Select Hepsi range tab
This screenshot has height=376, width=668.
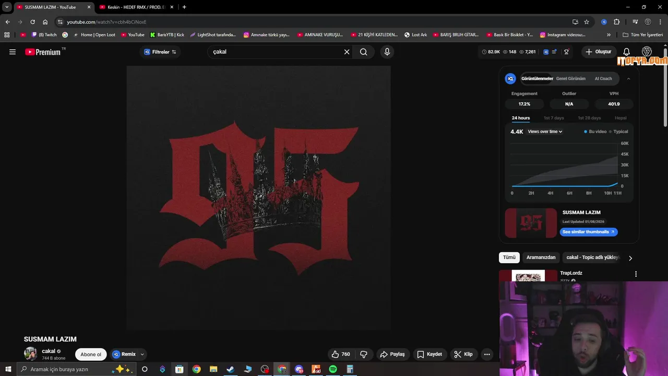621,118
